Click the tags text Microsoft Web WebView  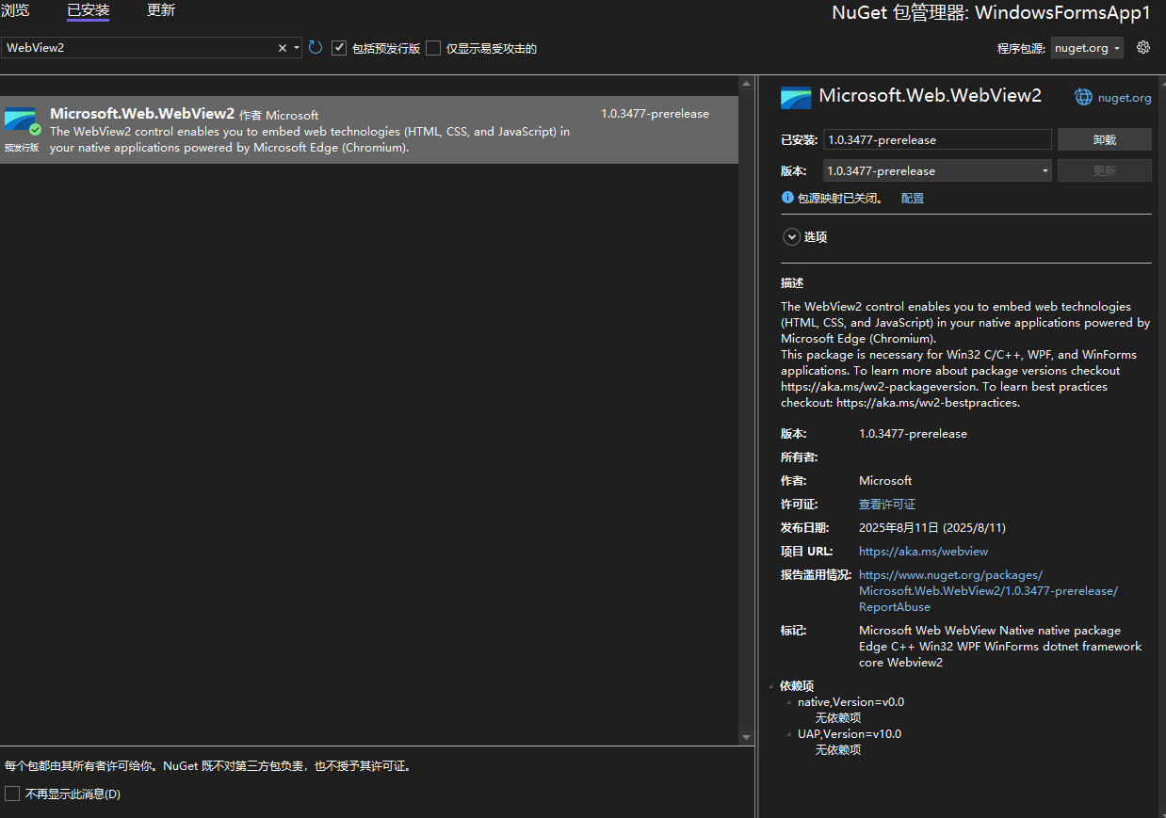(x=999, y=646)
